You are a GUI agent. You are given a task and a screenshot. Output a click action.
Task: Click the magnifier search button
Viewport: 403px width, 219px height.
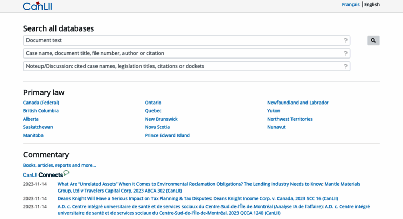[x=373, y=40]
